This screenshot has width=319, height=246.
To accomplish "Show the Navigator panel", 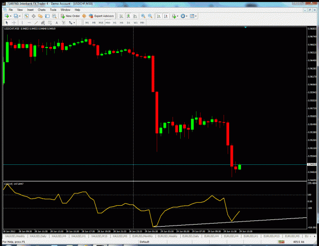I will tap(40, 16).
